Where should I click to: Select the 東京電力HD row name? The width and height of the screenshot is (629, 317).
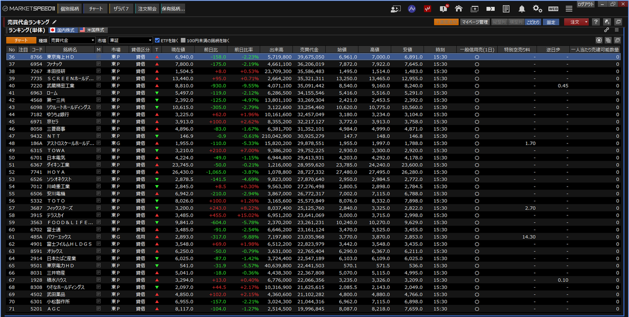tap(60, 265)
